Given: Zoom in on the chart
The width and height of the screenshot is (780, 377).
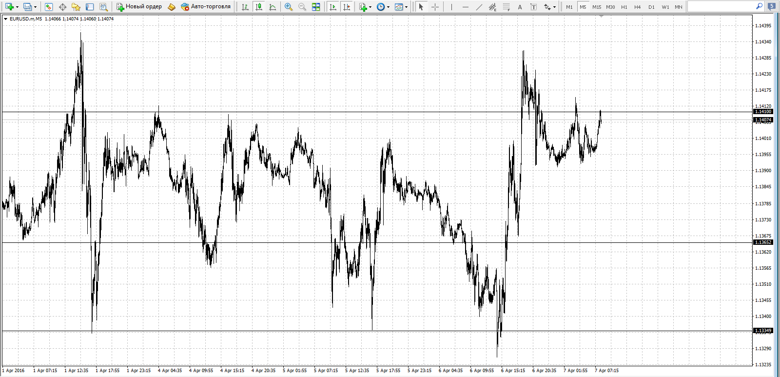Looking at the screenshot, I should tap(289, 7).
